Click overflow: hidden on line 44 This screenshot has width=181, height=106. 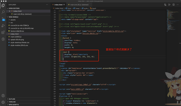pyautogui.click(x=72, y=40)
